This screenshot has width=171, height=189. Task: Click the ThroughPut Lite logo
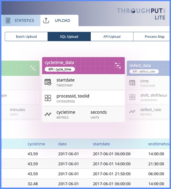coord(141,14)
